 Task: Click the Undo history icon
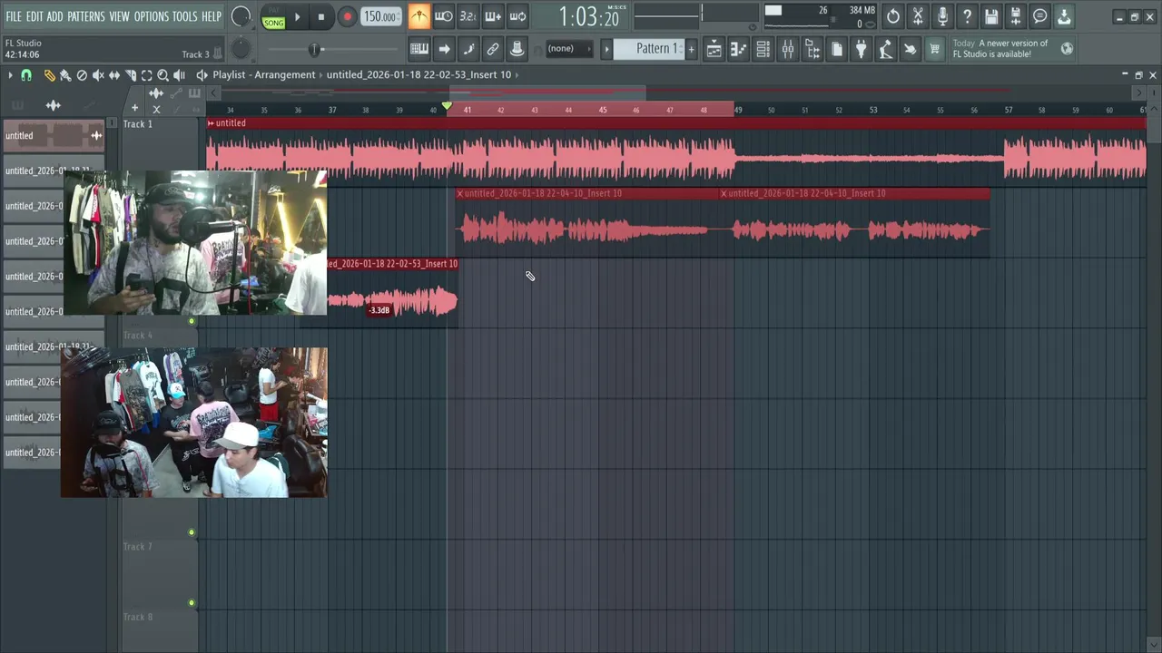892,16
